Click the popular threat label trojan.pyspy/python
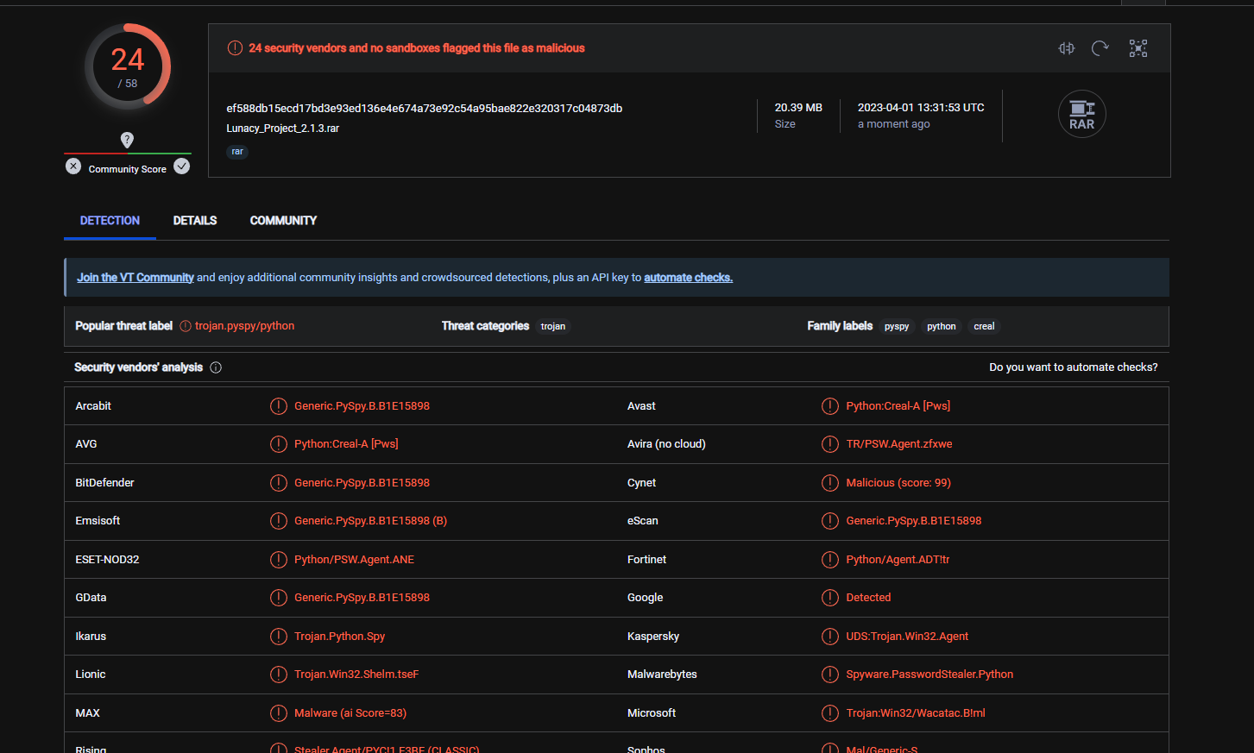Viewport: 1254px width, 753px height. click(244, 326)
